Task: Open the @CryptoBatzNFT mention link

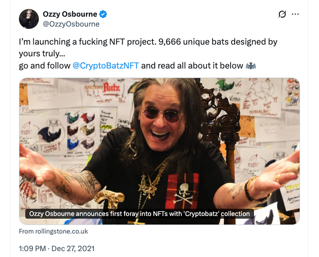Action: point(106,66)
